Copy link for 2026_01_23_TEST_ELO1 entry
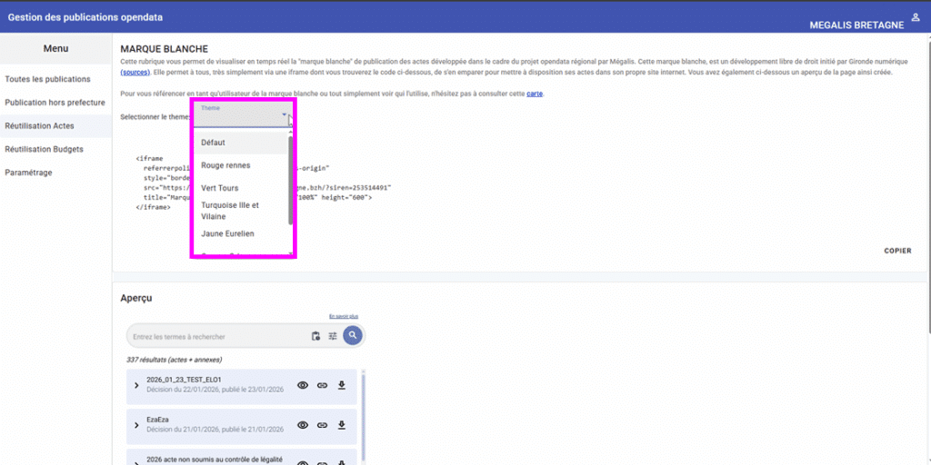The image size is (931, 465). pos(322,385)
